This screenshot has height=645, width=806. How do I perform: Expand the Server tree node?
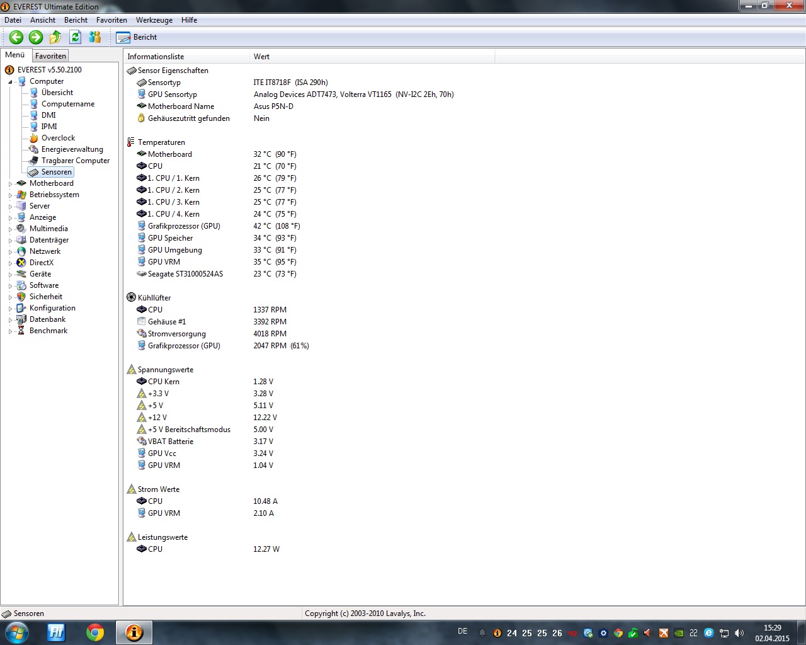pyautogui.click(x=10, y=207)
